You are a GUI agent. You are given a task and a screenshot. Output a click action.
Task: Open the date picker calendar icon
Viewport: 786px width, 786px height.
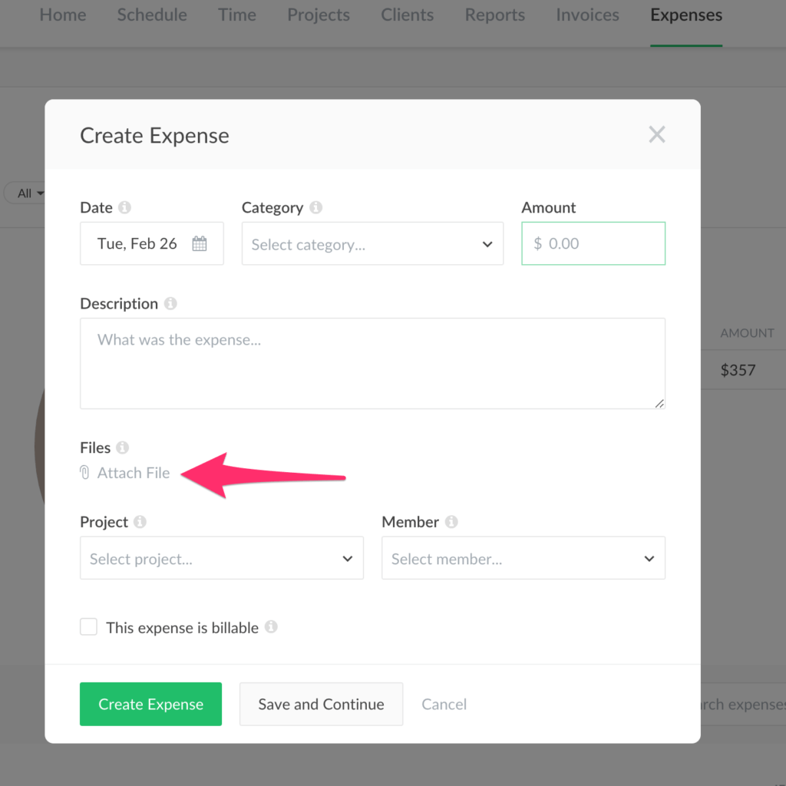pyautogui.click(x=200, y=243)
